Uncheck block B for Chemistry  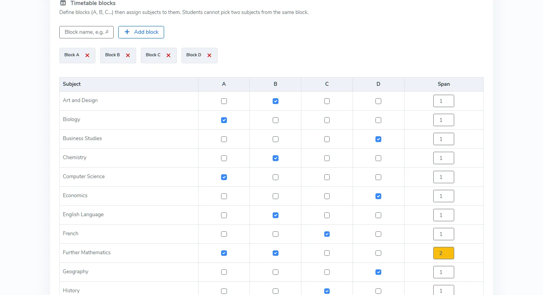275,158
